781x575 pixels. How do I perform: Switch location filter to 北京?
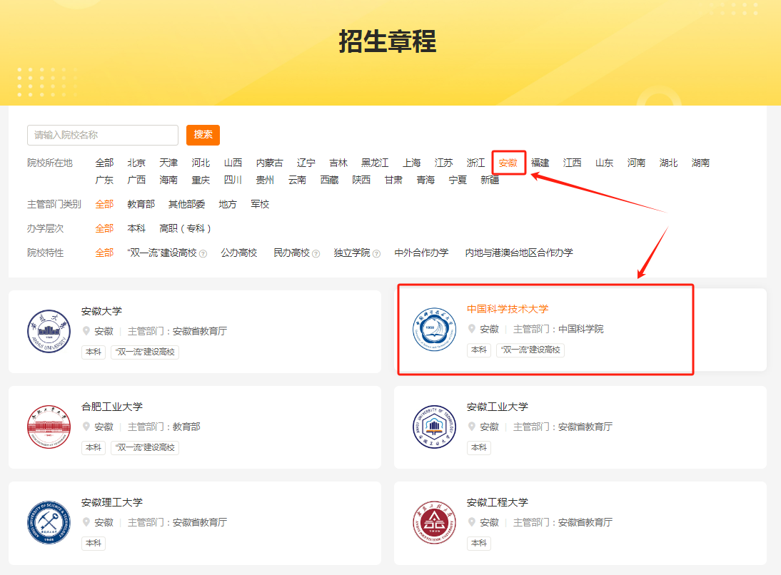click(136, 163)
